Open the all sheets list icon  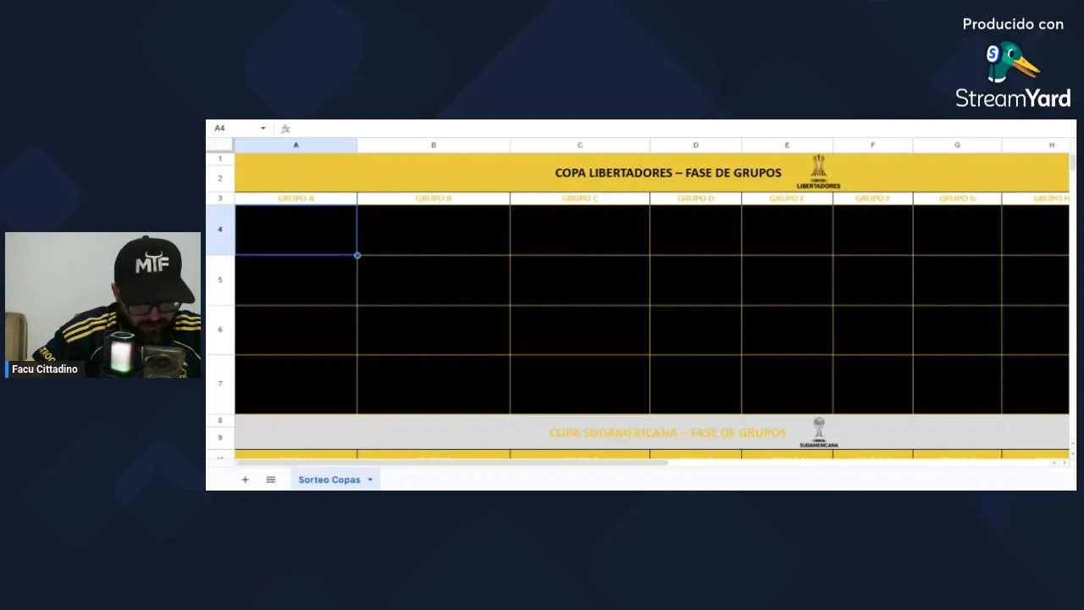tap(270, 480)
